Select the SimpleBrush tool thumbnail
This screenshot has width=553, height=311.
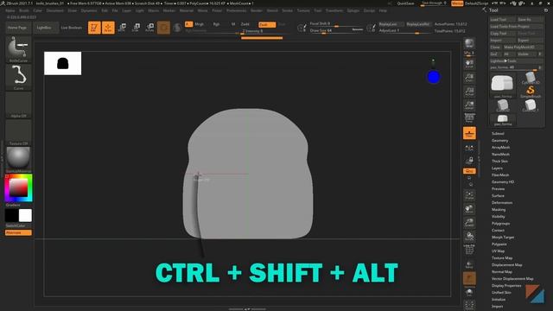click(530, 92)
